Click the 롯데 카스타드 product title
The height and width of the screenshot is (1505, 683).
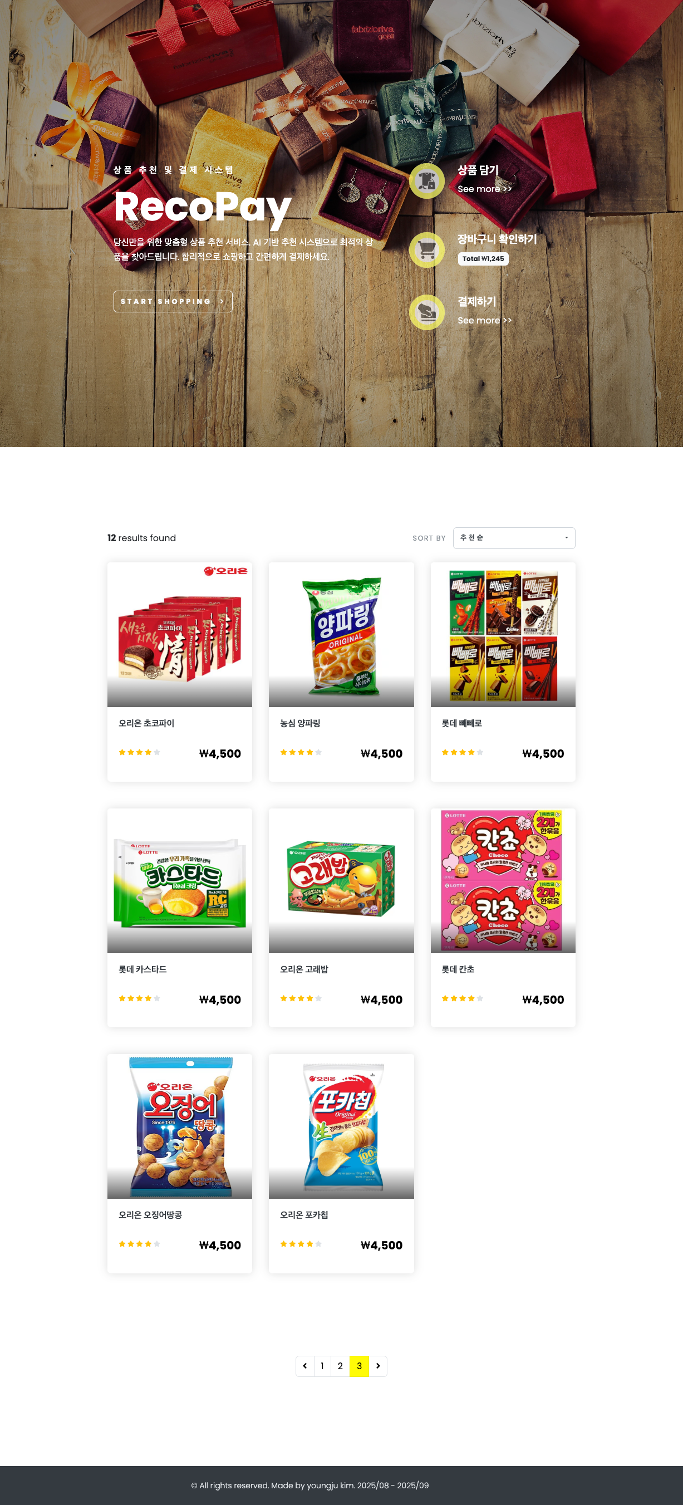click(x=143, y=969)
